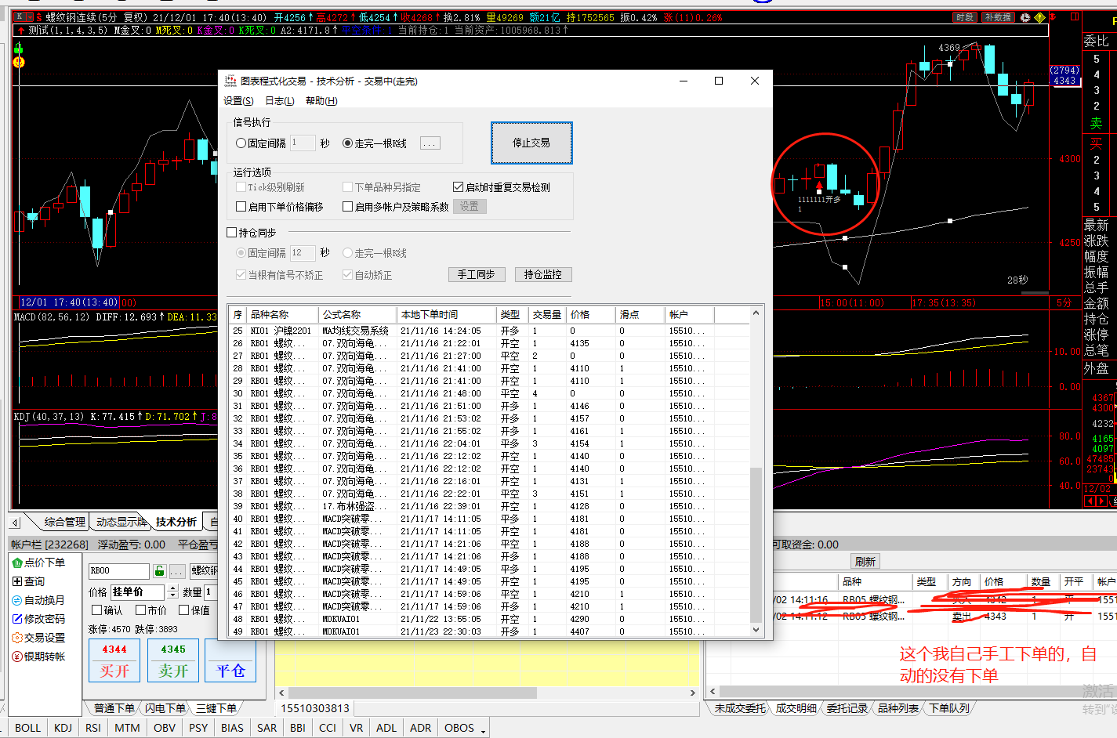1117x738 pixels.
Task: Click the yellow circle marker on chart left
Action: 19,62
